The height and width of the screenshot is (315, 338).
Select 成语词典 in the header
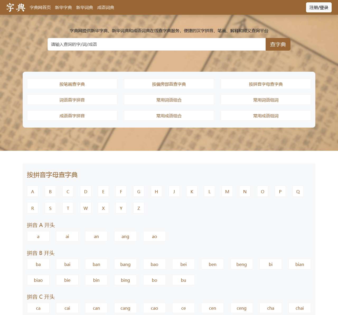point(106,8)
